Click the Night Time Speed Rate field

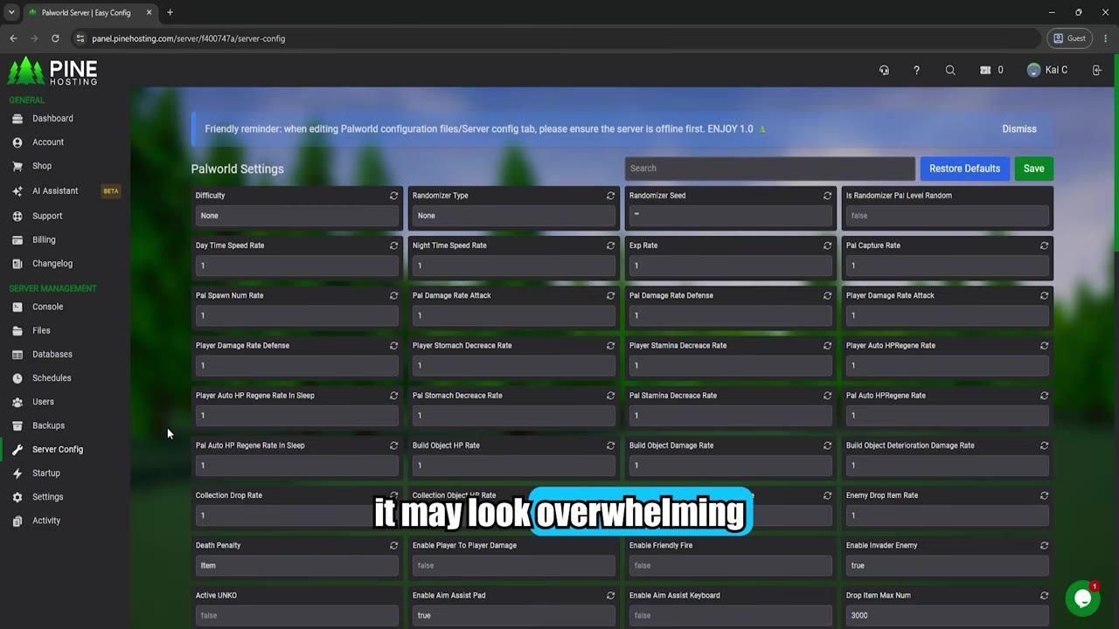point(514,266)
